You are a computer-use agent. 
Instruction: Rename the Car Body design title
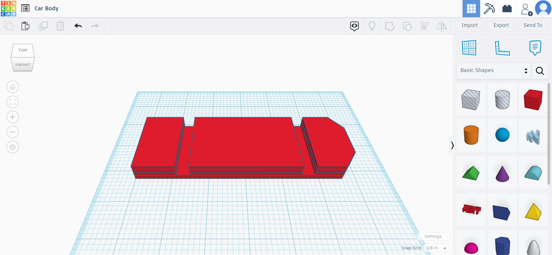click(x=47, y=8)
